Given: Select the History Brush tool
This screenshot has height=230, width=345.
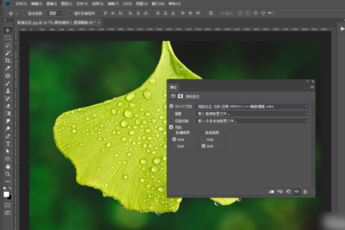Looking at the screenshot, I should (x=8, y=98).
